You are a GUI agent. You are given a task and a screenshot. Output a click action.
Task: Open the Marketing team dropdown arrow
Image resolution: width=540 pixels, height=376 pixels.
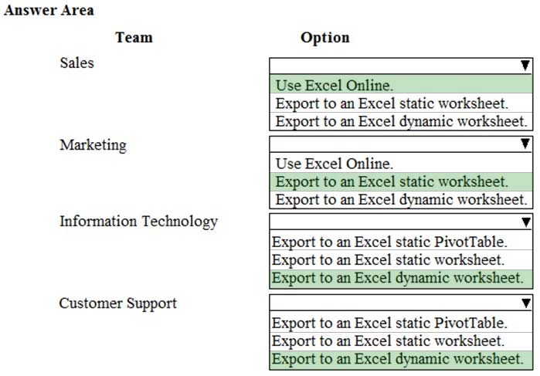coord(525,144)
